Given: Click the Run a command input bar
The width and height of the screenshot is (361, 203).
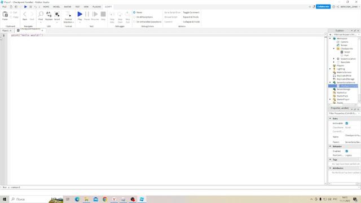Looking at the screenshot, I should 179,187.
